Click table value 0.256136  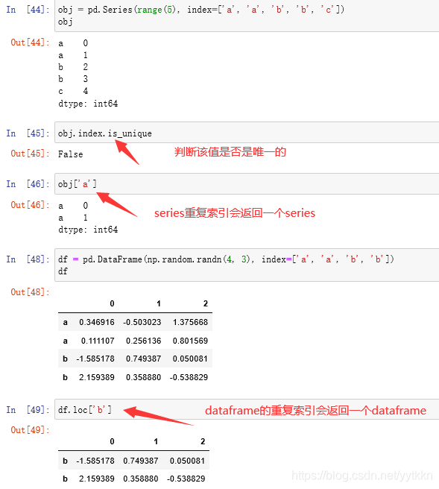point(143,341)
